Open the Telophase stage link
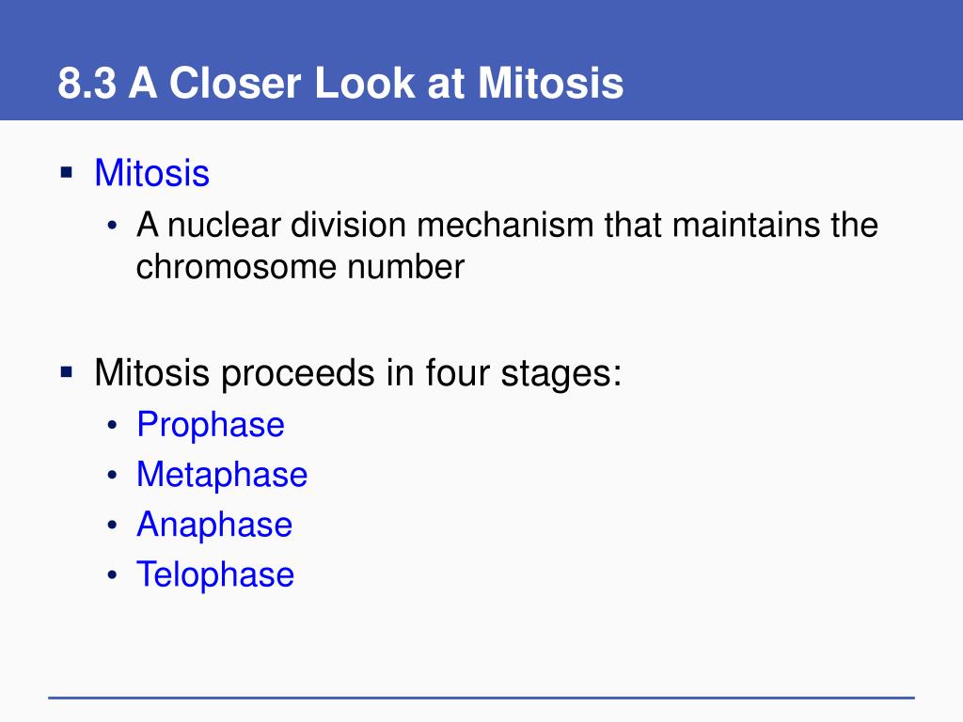The height and width of the screenshot is (722, 963). coord(215,574)
